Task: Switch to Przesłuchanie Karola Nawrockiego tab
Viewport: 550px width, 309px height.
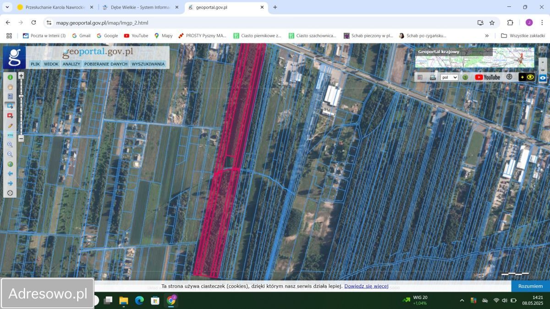Action: tap(55, 7)
